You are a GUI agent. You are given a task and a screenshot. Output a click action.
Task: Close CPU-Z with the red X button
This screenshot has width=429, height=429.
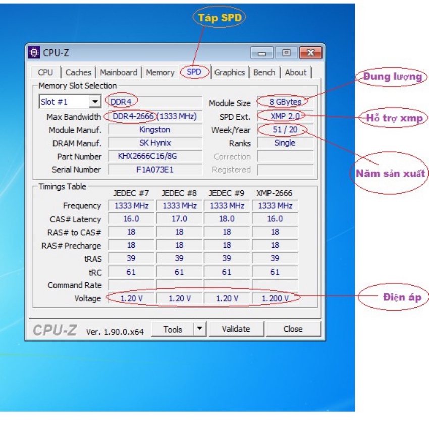point(311,53)
